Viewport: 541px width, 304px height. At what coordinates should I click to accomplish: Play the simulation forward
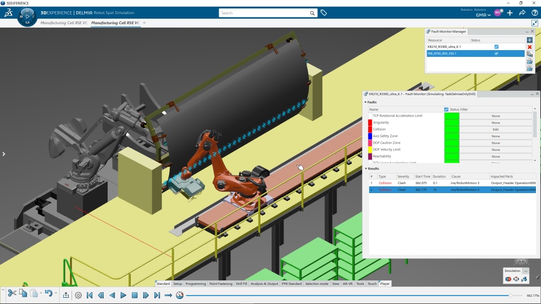(x=123, y=295)
